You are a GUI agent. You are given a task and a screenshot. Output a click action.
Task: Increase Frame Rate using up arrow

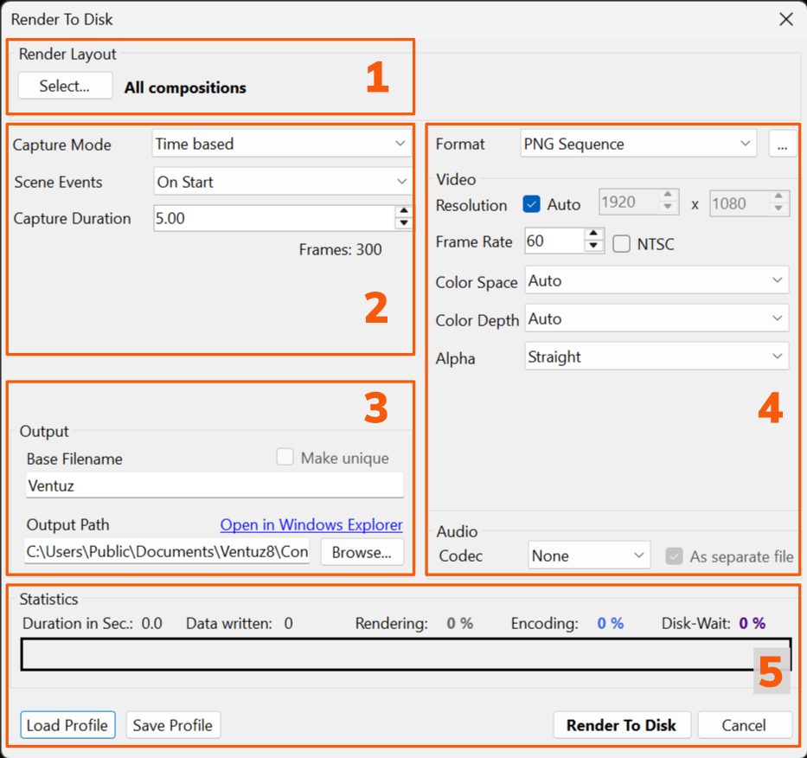(593, 235)
